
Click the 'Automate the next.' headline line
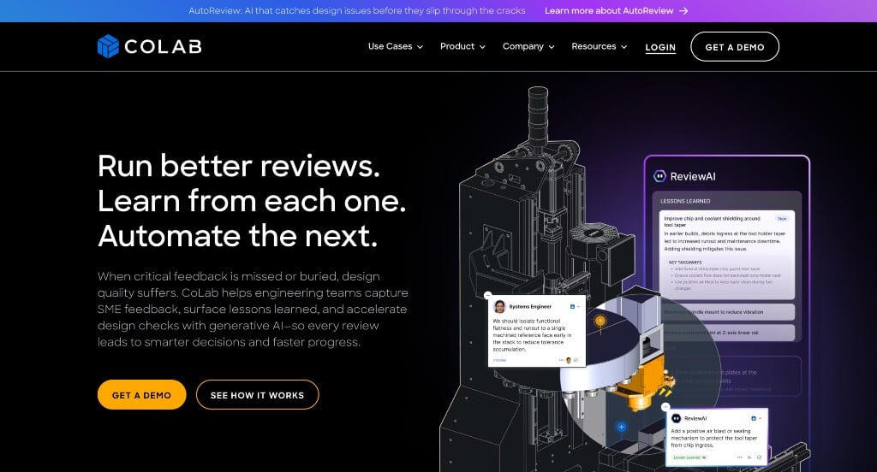click(238, 236)
